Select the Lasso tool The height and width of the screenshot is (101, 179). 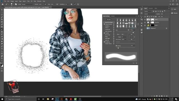[x=2, y=15]
